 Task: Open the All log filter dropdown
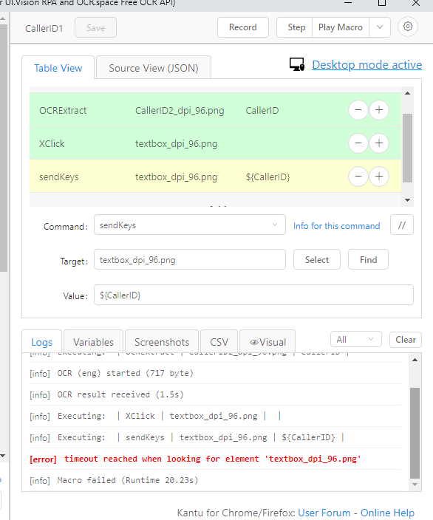click(355, 340)
